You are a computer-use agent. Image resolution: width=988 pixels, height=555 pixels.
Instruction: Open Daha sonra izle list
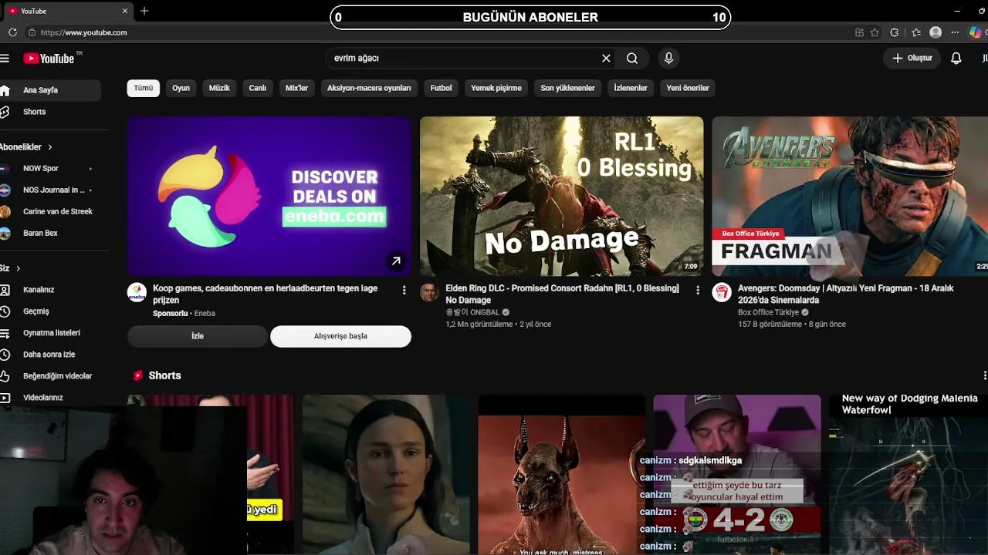tap(50, 355)
